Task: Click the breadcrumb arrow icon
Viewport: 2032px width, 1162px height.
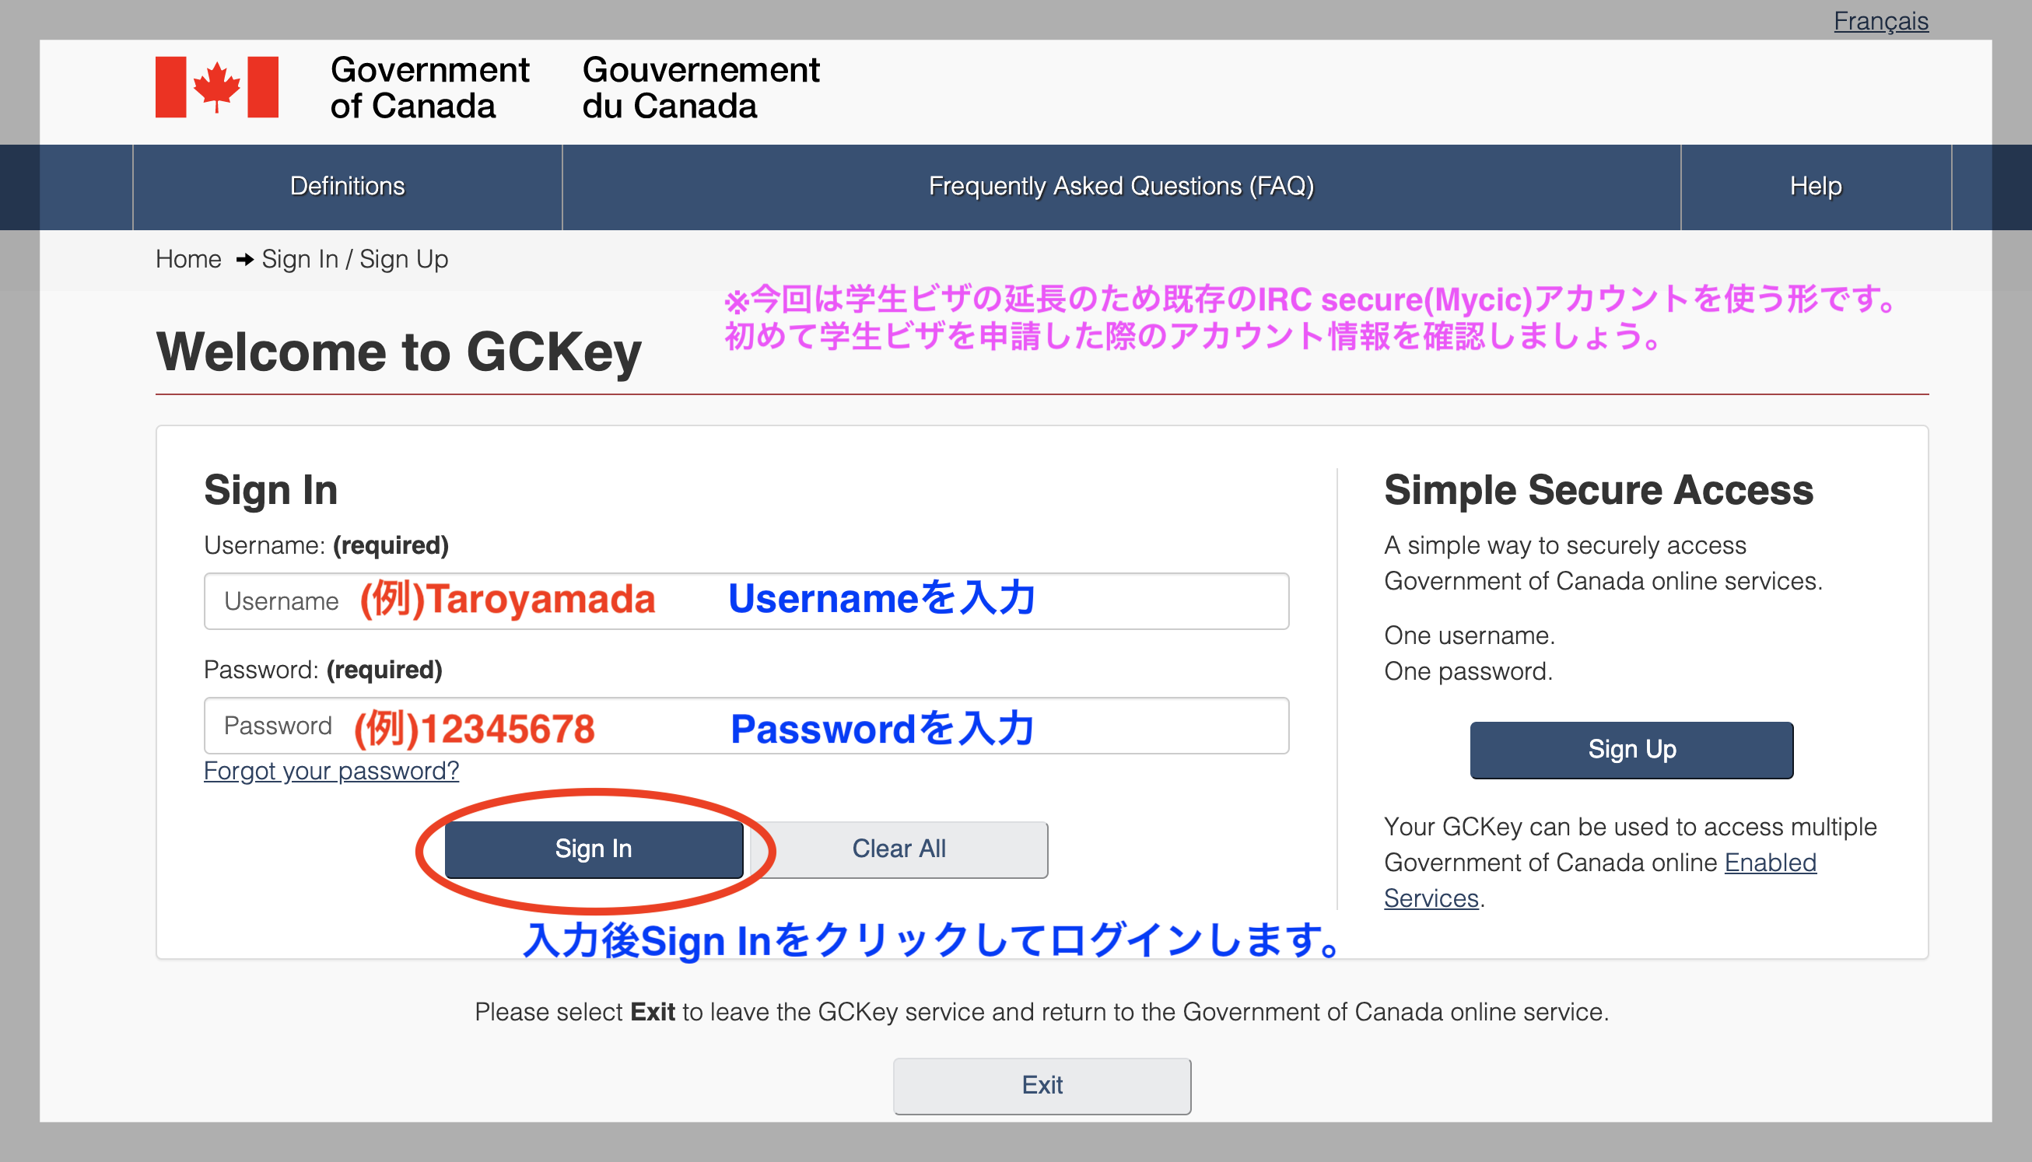Action: point(244,259)
